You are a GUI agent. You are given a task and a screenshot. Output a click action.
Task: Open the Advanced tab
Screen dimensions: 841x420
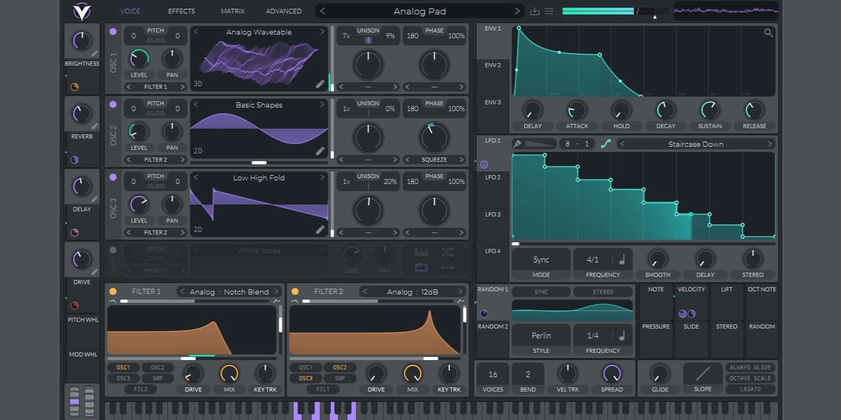tap(283, 11)
